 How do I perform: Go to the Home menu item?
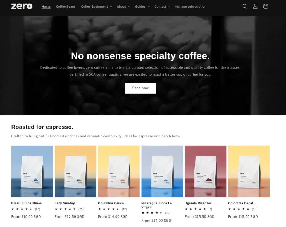46,6
